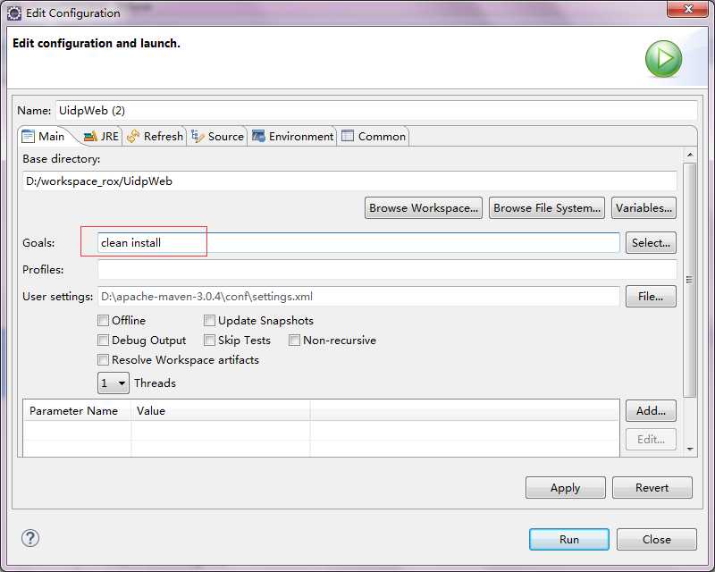
Task: Click the Browse Workspace button
Action: point(423,208)
